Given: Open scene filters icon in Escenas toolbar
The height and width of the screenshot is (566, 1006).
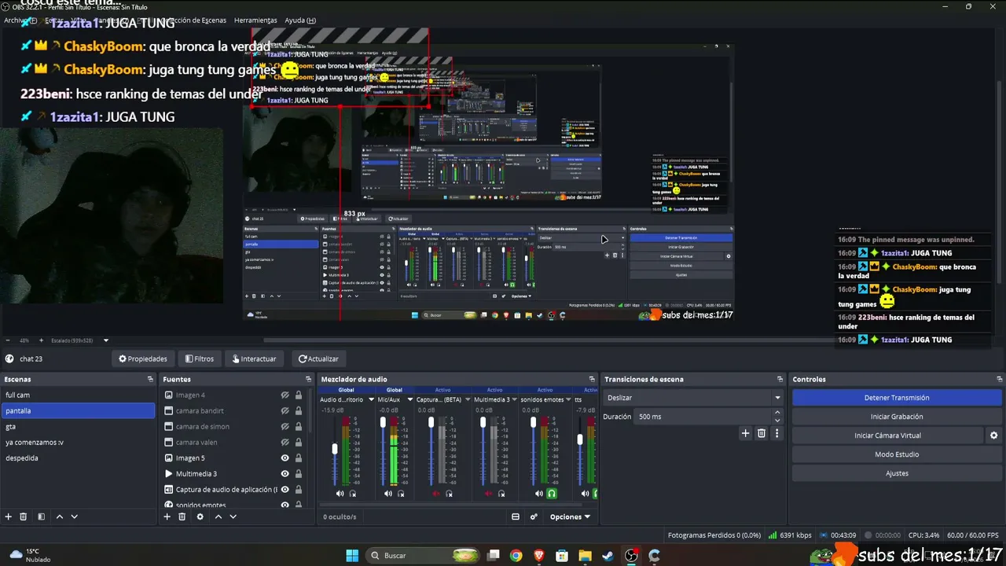Looking at the screenshot, I should tap(41, 516).
